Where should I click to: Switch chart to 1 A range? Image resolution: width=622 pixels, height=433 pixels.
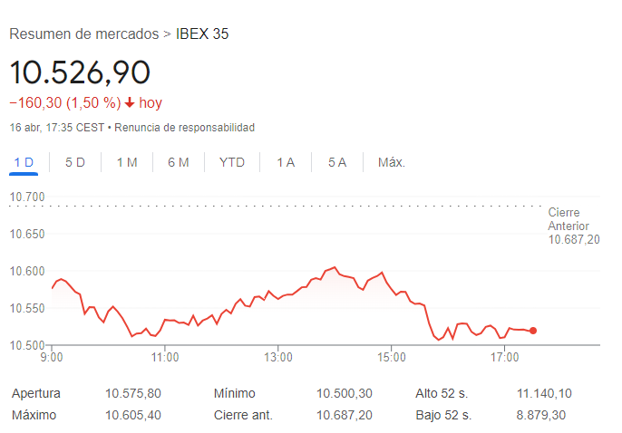tap(286, 162)
